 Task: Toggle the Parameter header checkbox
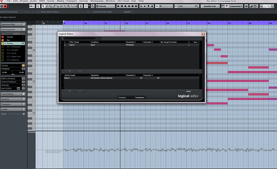click(x=2, y=34)
